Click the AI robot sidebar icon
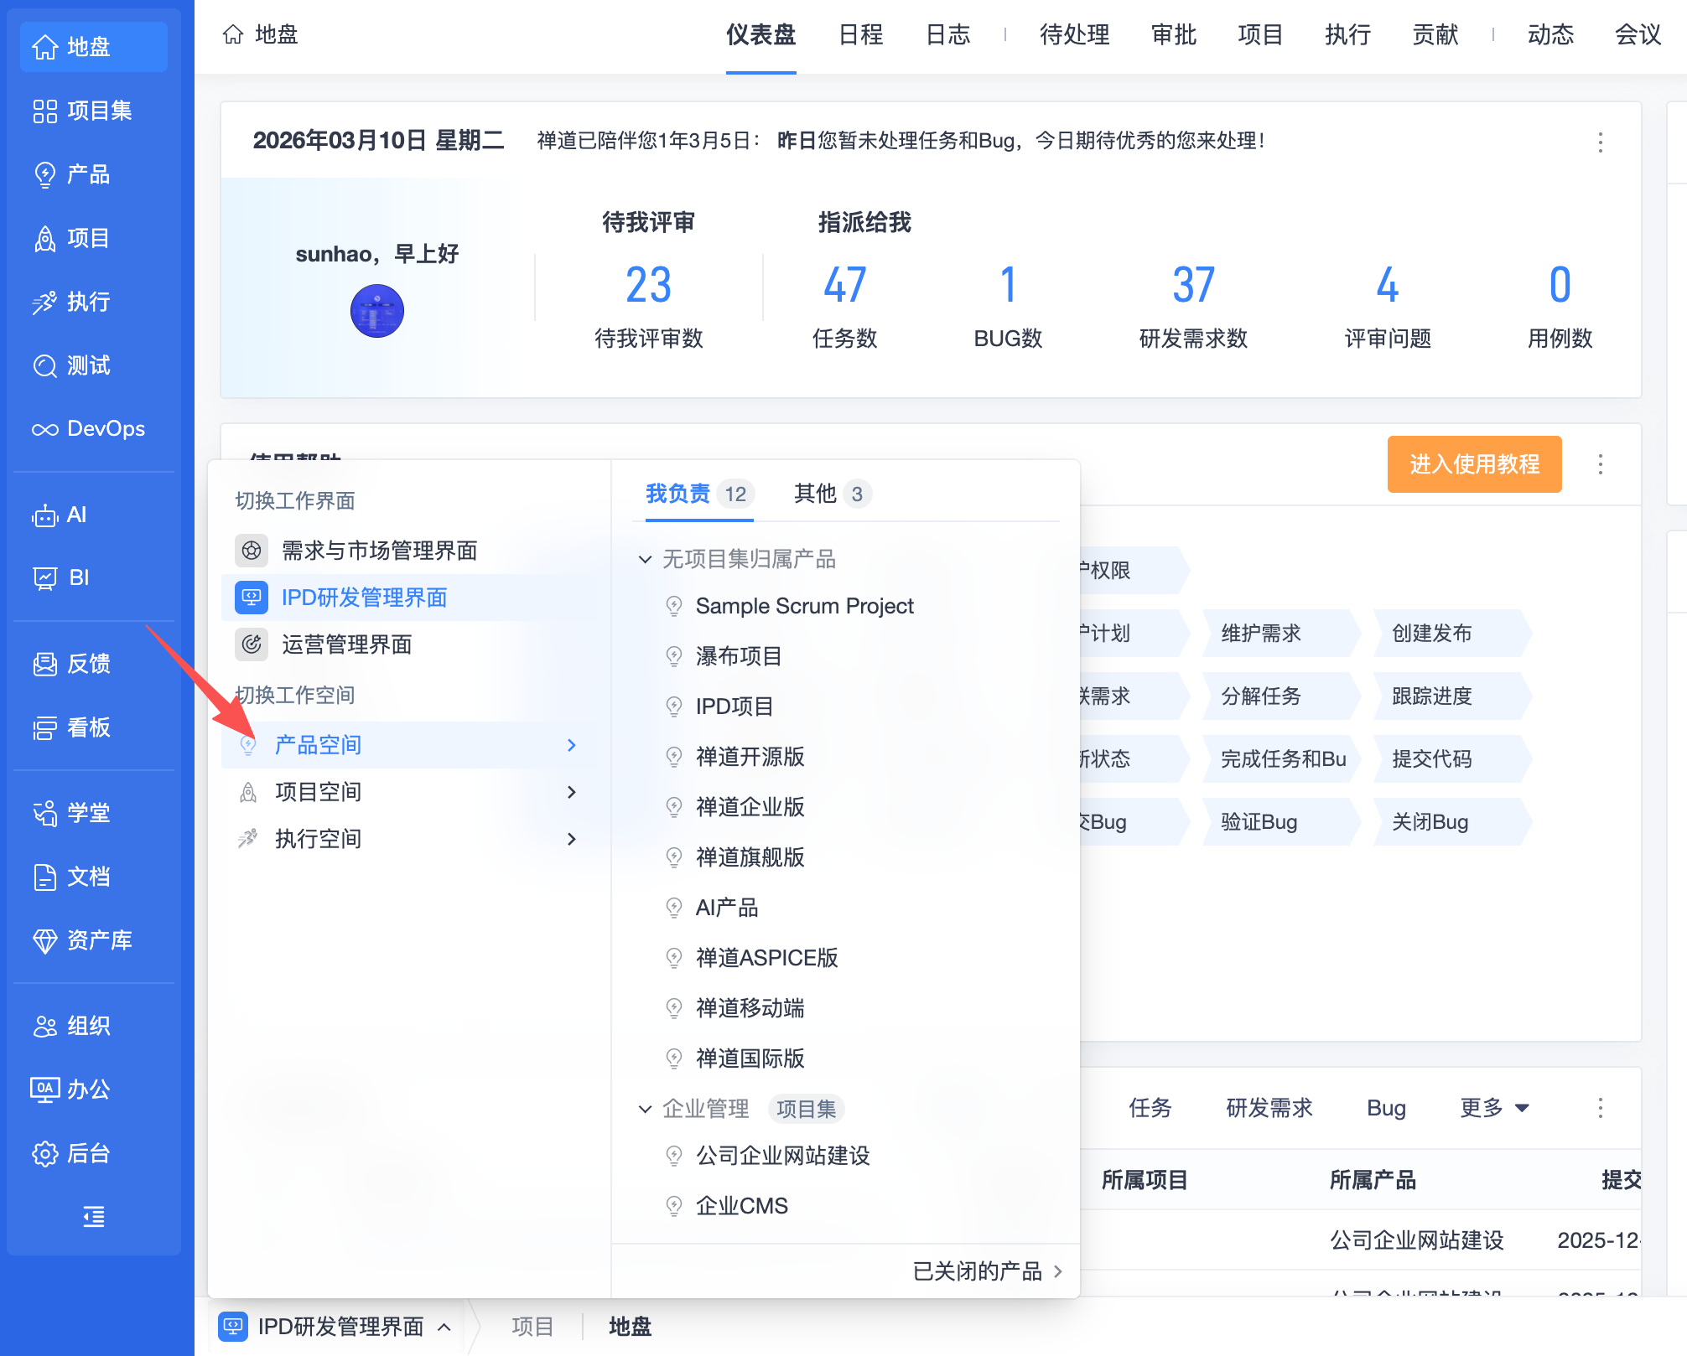The width and height of the screenshot is (1687, 1356). point(44,515)
